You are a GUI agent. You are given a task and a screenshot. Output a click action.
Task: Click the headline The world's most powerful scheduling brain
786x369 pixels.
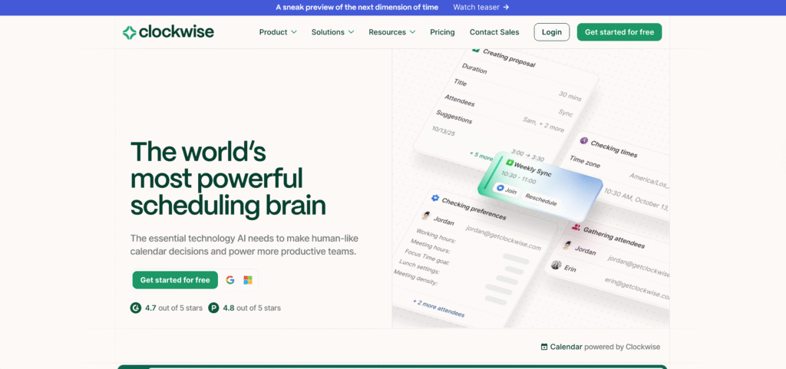tap(228, 178)
